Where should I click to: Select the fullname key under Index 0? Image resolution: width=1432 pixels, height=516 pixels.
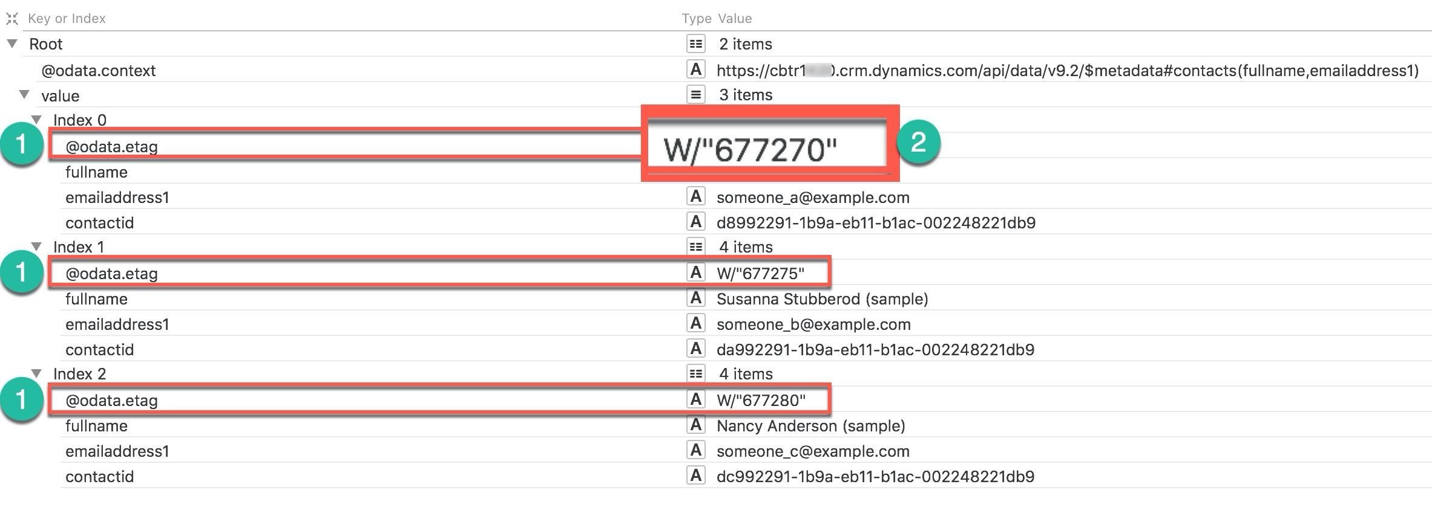96,172
